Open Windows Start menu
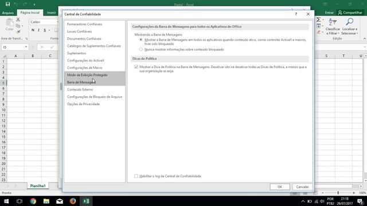The width and height of the screenshot is (367, 206). point(6,201)
